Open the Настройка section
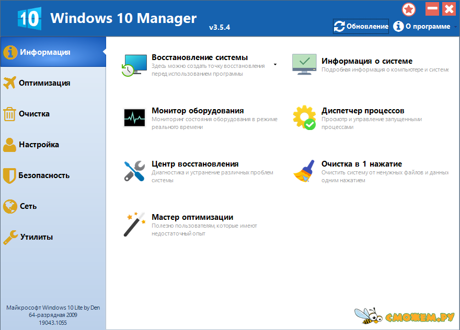Viewport: 460px width, 330px height. [x=53, y=145]
